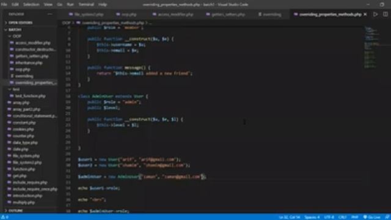
Task: Open cookies.php in Explorer
Action: pos(23,129)
